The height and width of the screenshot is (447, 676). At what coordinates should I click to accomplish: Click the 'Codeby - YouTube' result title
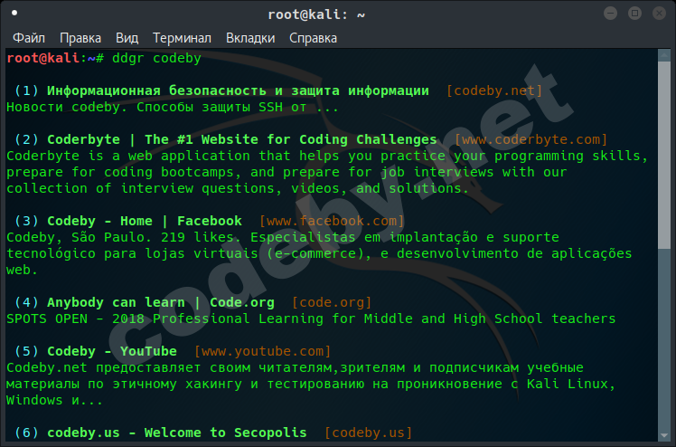pos(112,351)
